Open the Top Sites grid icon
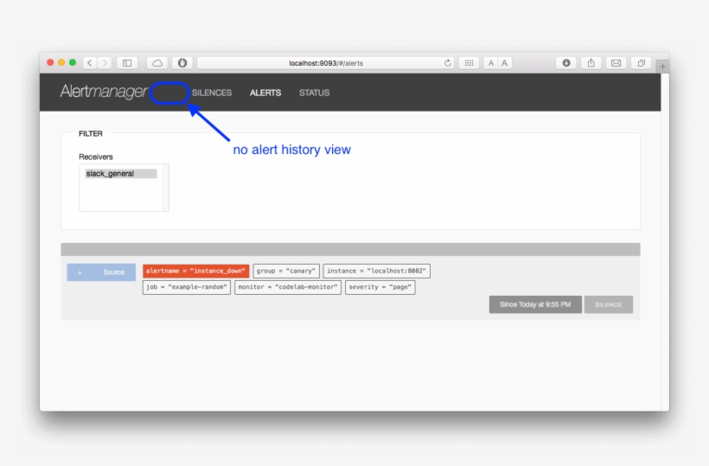 (x=469, y=63)
